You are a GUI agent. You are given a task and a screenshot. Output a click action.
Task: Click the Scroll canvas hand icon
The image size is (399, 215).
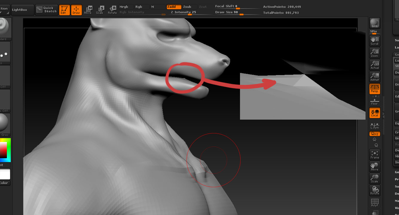(x=374, y=41)
